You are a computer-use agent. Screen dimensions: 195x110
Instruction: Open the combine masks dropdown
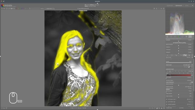click(179, 80)
